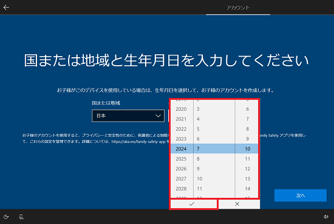Pick day 6 in the day column
This screenshot has height=224, width=334.
247,109
